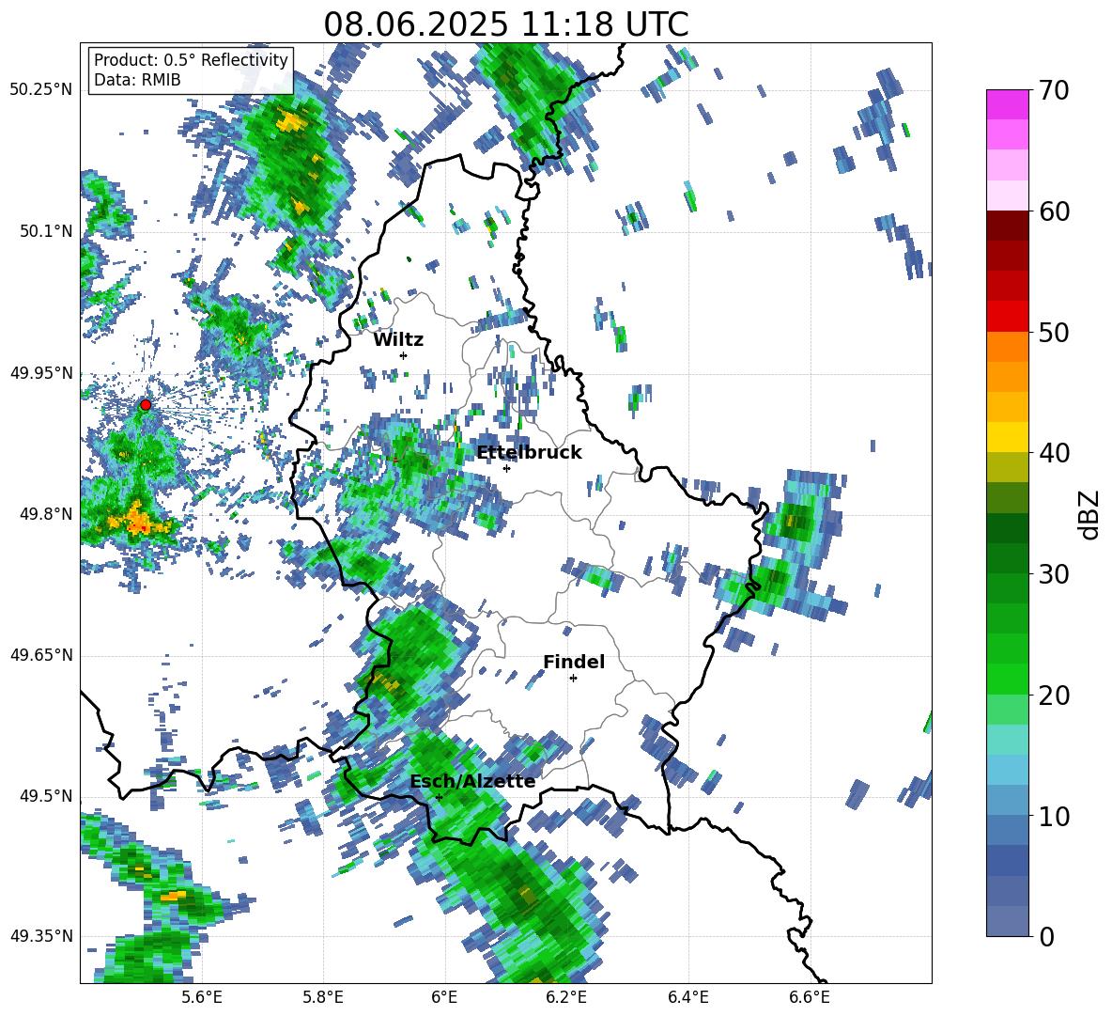Click the Data: RMIB text
The height and width of the screenshot is (1016, 1112).
(x=137, y=80)
